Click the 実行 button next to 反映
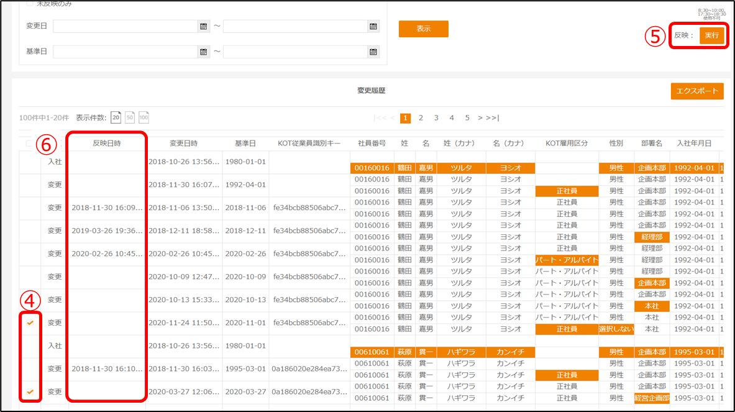 tap(711, 35)
